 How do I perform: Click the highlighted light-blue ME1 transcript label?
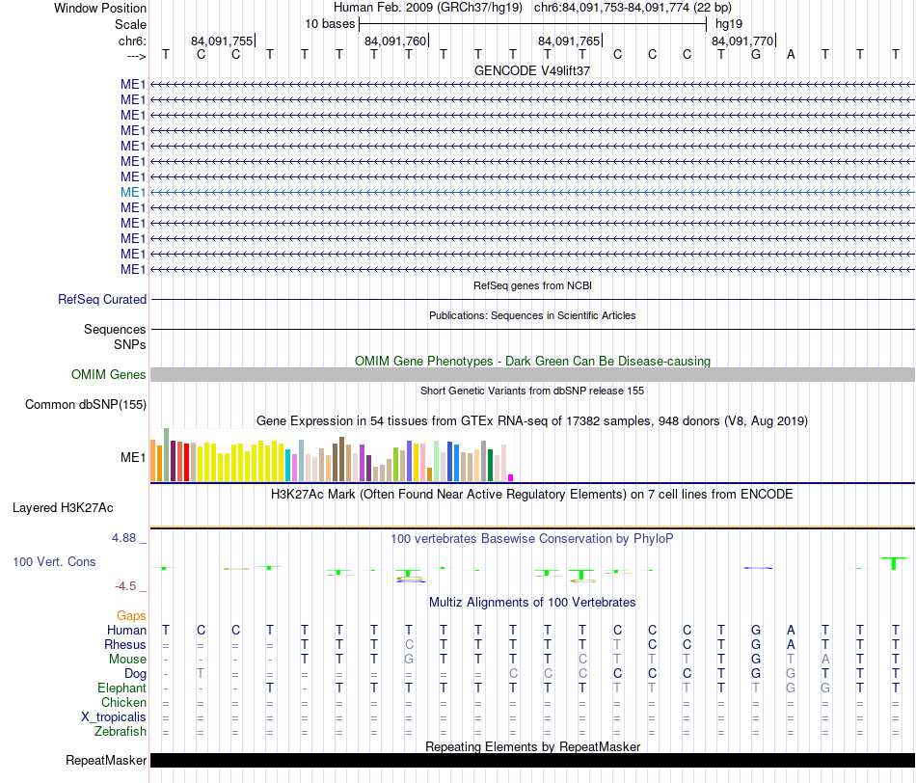(x=133, y=192)
